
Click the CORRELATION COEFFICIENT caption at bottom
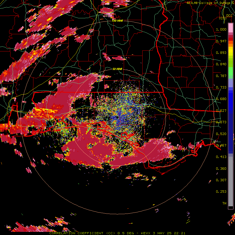pyautogui.click(x=117, y=233)
